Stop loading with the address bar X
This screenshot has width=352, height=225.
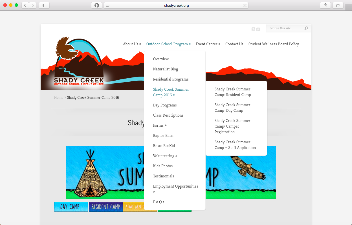245,5
